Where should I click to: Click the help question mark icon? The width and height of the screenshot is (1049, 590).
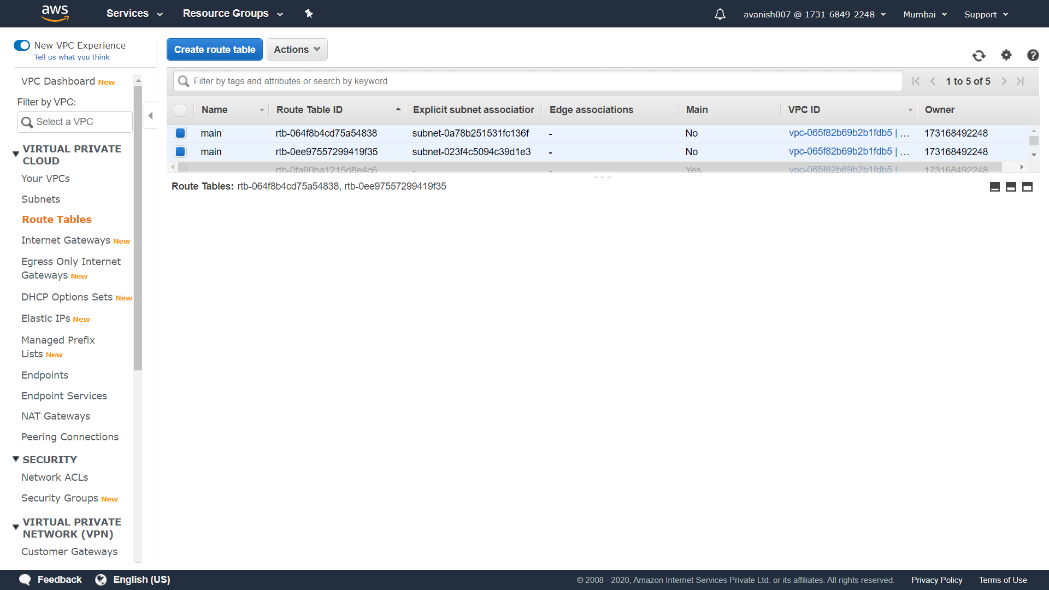[1033, 55]
